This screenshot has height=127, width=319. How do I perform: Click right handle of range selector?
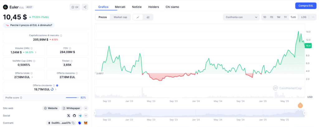pyautogui.click(x=305, y=113)
